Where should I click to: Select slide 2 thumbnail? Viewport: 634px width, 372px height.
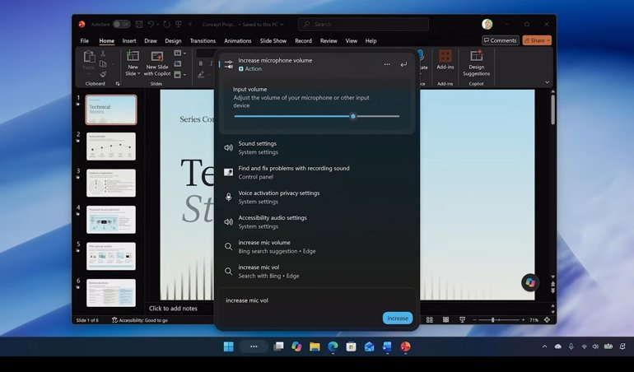pyautogui.click(x=111, y=146)
